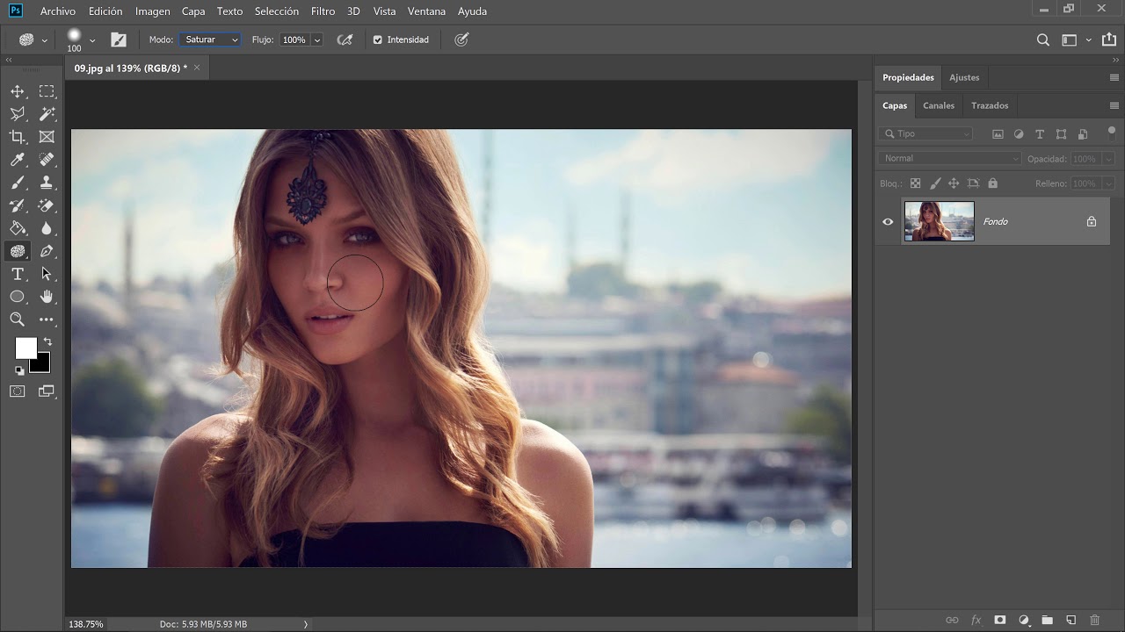The width and height of the screenshot is (1125, 632).
Task: Click the Fondo layer thumbnail
Action: [x=939, y=221]
